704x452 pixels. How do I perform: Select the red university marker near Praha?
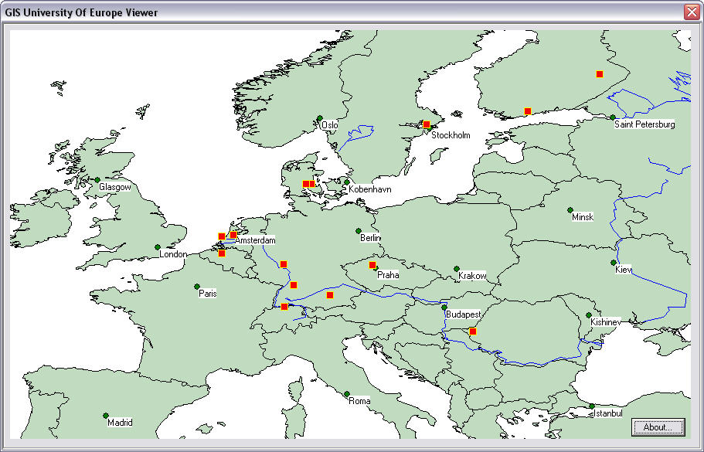pyautogui.click(x=372, y=265)
